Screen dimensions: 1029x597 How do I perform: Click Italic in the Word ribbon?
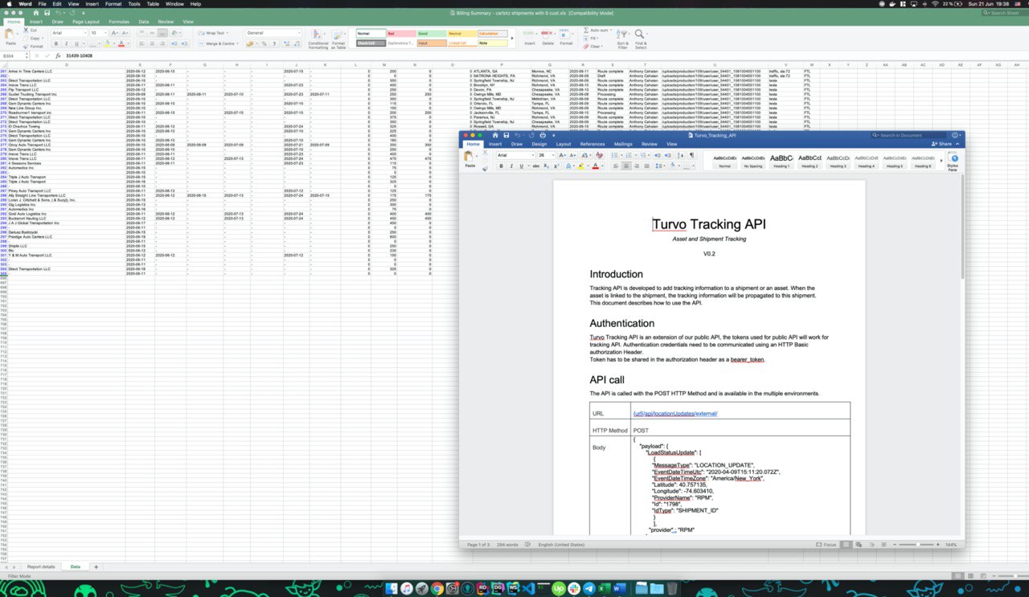[511, 166]
